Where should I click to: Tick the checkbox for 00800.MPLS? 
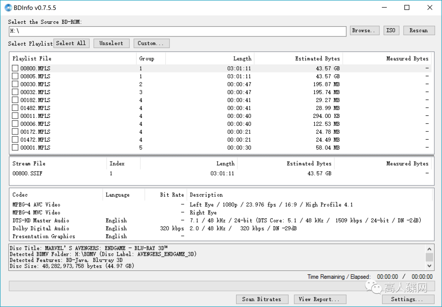click(15, 68)
